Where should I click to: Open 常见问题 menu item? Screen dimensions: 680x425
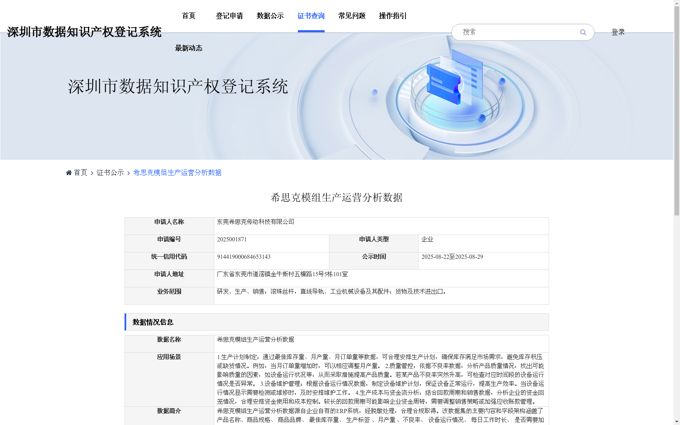[x=352, y=16]
